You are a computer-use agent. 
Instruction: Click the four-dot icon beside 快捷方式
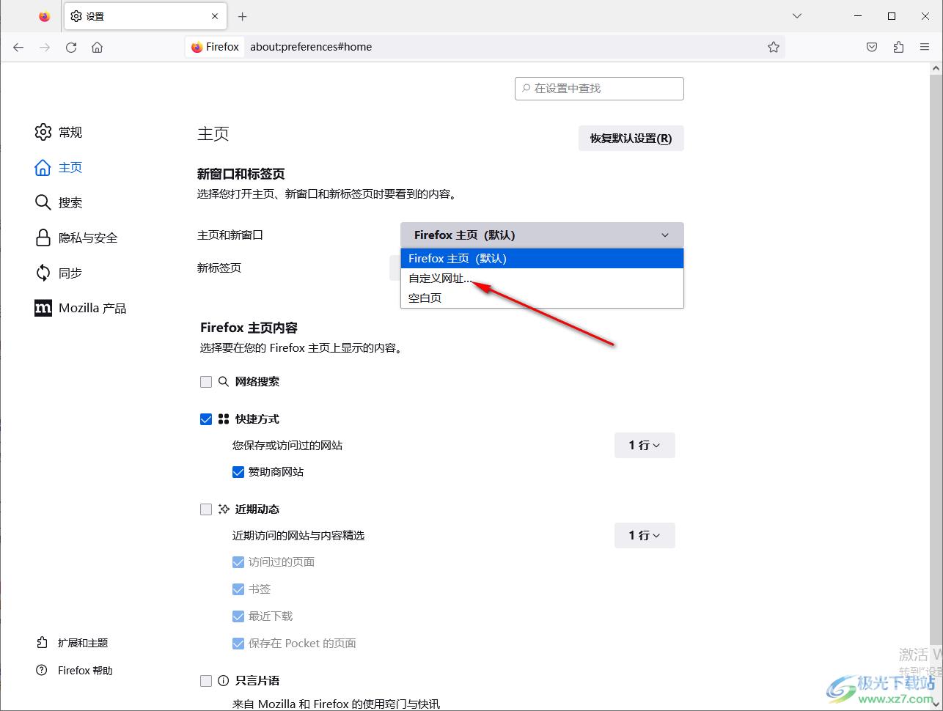click(224, 419)
